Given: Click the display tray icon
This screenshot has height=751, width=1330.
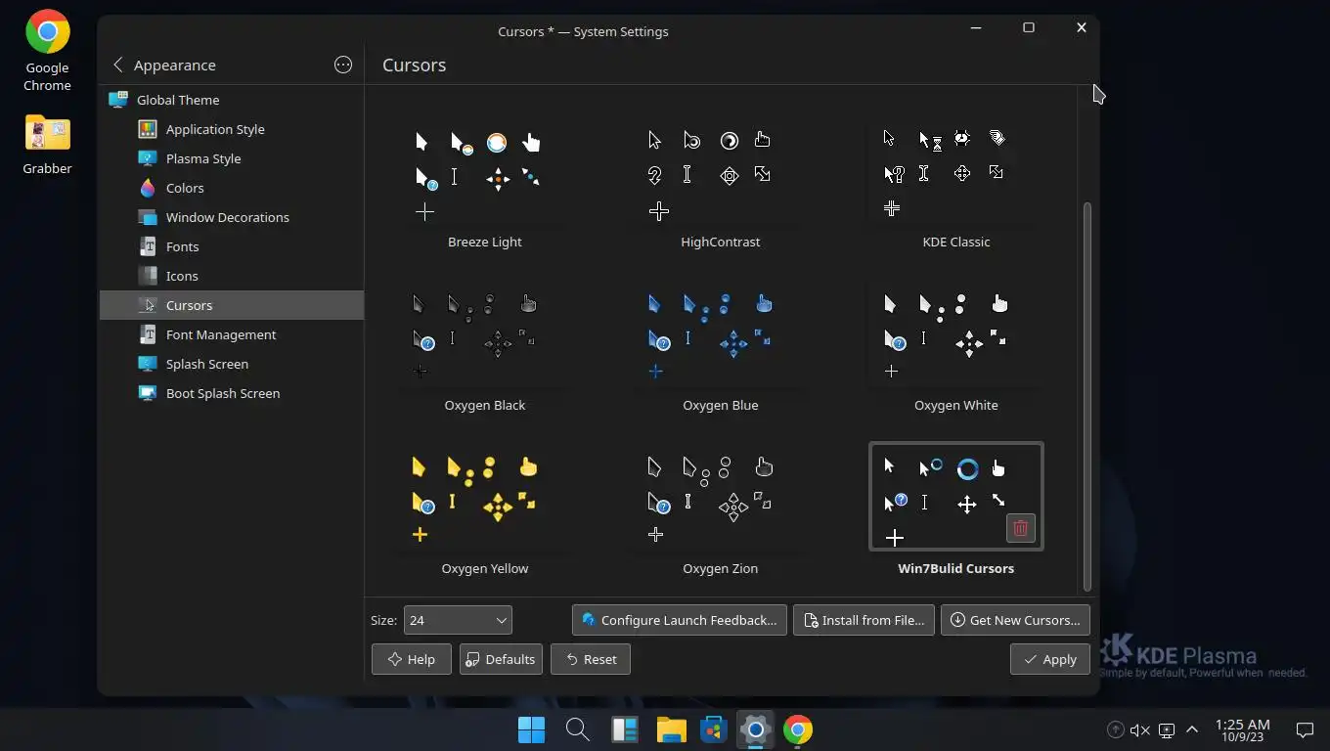Looking at the screenshot, I should pyautogui.click(x=1167, y=729).
